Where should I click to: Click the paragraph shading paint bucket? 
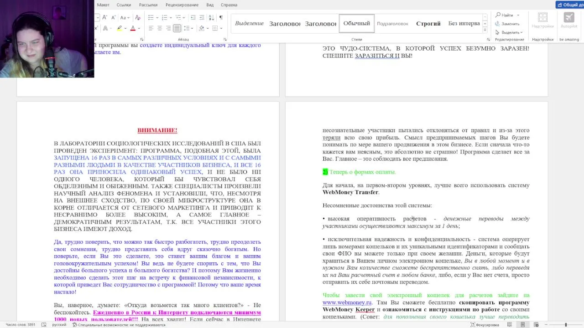201,28
